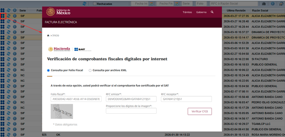Open the Trámites menu

click(x=187, y=12)
